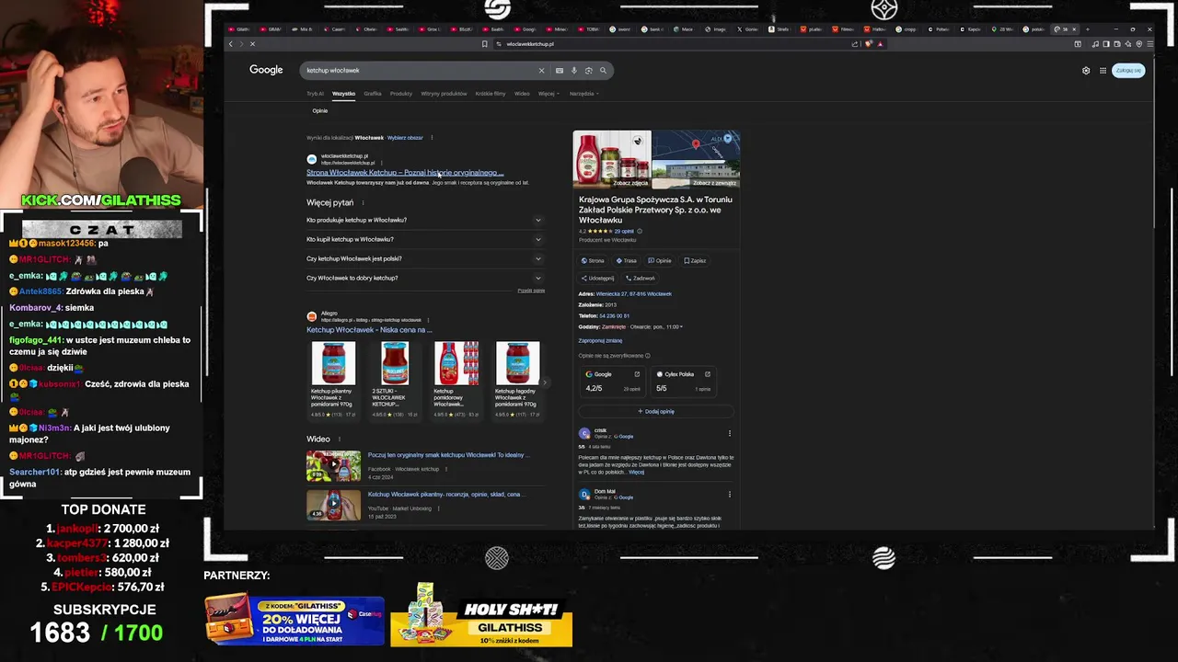The height and width of the screenshot is (662, 1178).
Task: Expand opening hours dropdown in business panel
Action: tap(681, 326)
